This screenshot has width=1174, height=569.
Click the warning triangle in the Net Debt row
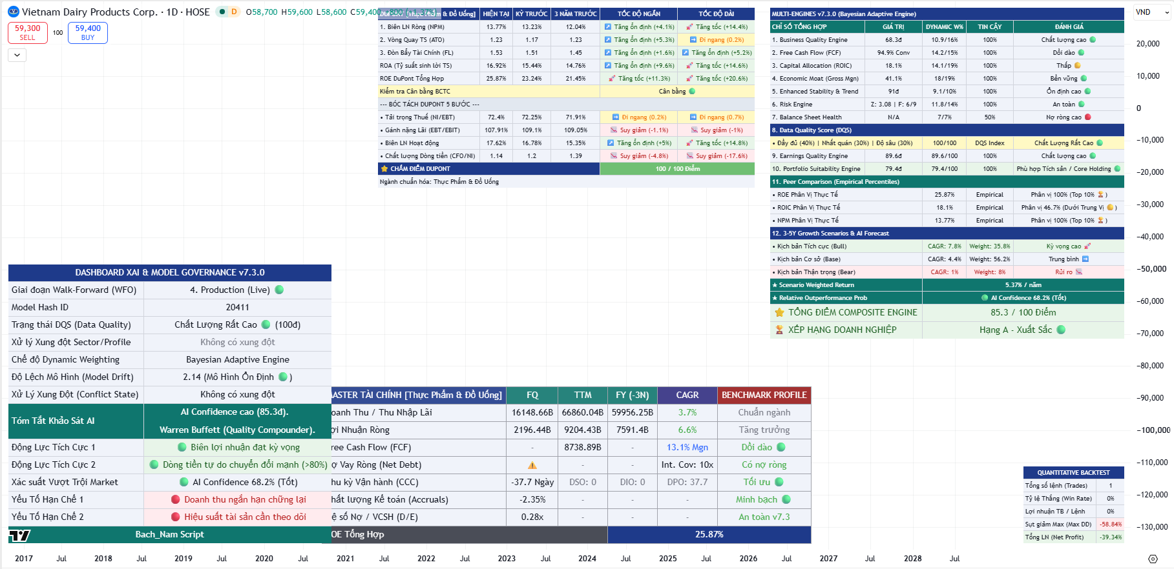click(x=532, y=465)
